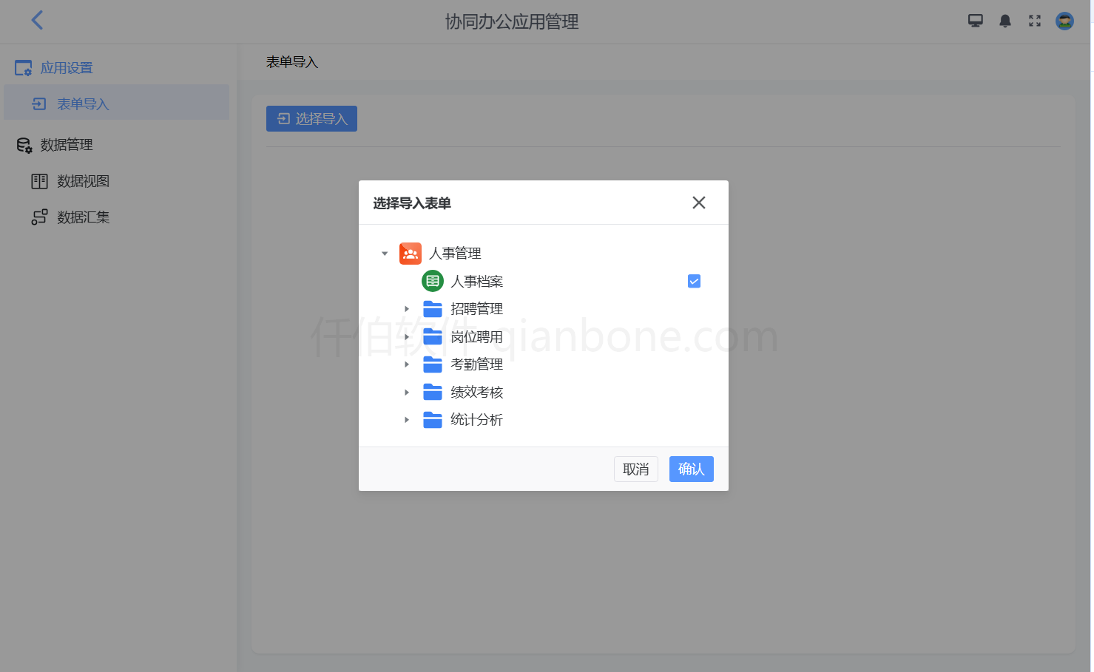
Task: Click the back arrow at top left
Action: point(37,20)
